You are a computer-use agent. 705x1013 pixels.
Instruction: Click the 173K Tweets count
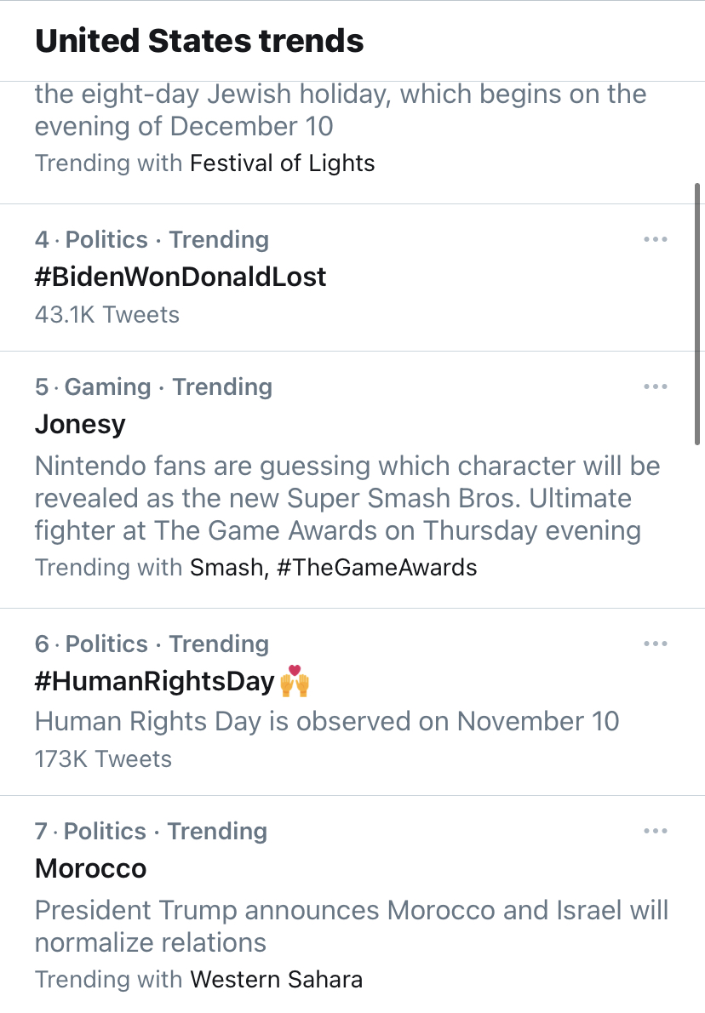(x=103, y=759)
